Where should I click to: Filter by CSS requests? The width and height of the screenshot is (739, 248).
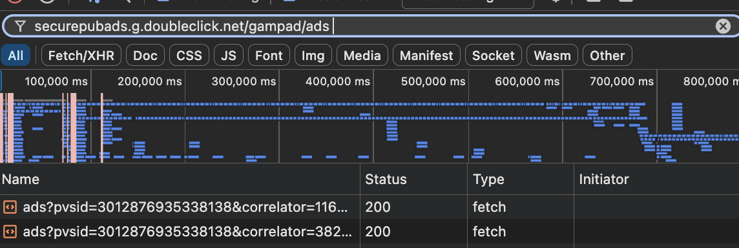pos(189,56)
